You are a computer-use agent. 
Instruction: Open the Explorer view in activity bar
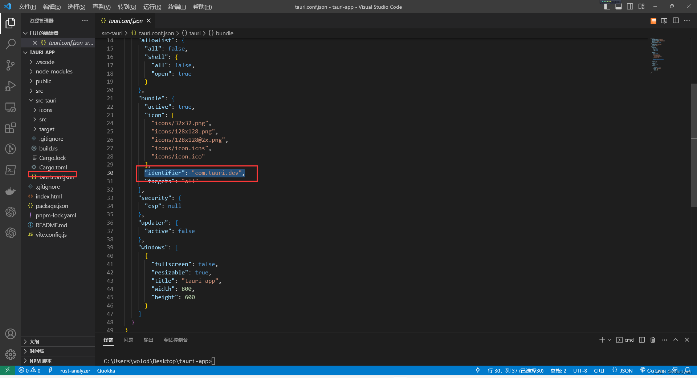tap(11, 23)
